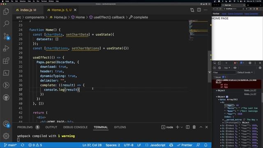The image size is (263, 148).
Task: Open the OUTPUT panel tab
Action: click(x=51, y=127)
